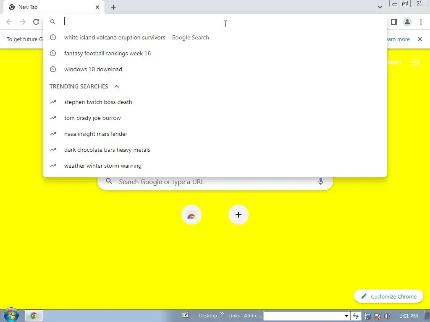
Task: Click the browser back arrow
Action: 9,22
